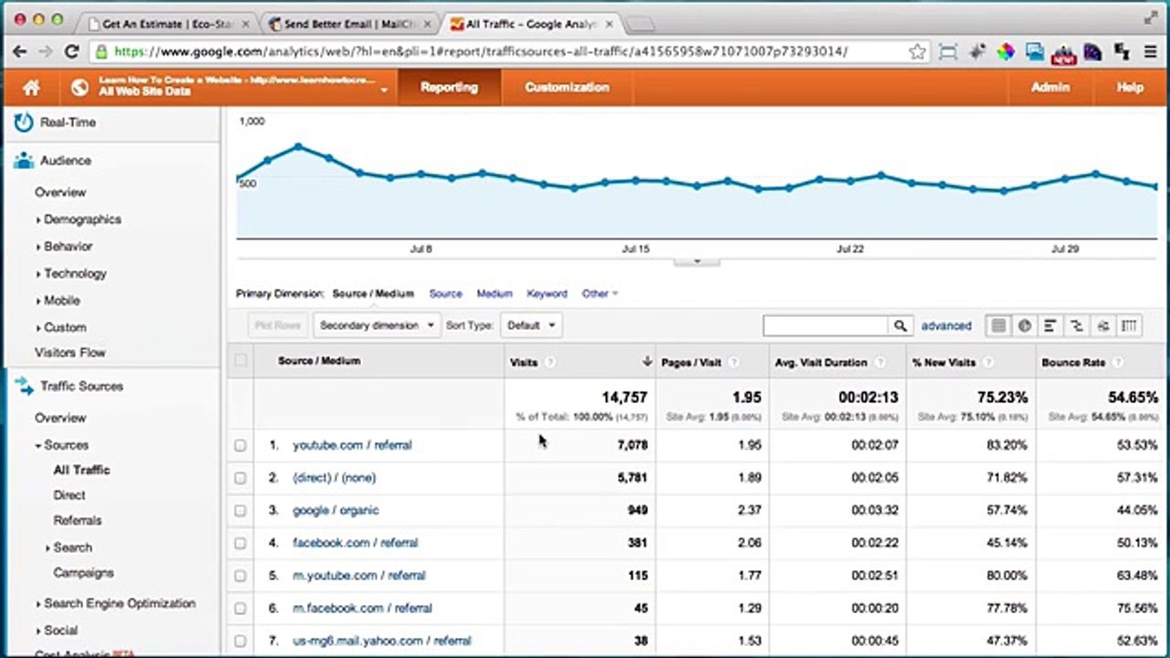Switch to pie chart percentage view
Image resolution: width=1170 pixels, height=658 pixels.
[x=1025, y=325]
